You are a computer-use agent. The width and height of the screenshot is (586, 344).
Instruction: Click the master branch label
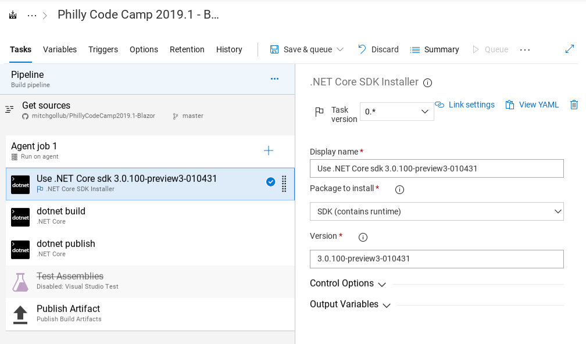(193, 116)
